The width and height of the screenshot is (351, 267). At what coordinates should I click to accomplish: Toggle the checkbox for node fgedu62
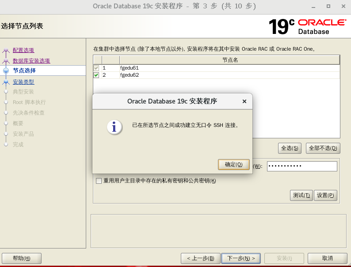(96, 75)
